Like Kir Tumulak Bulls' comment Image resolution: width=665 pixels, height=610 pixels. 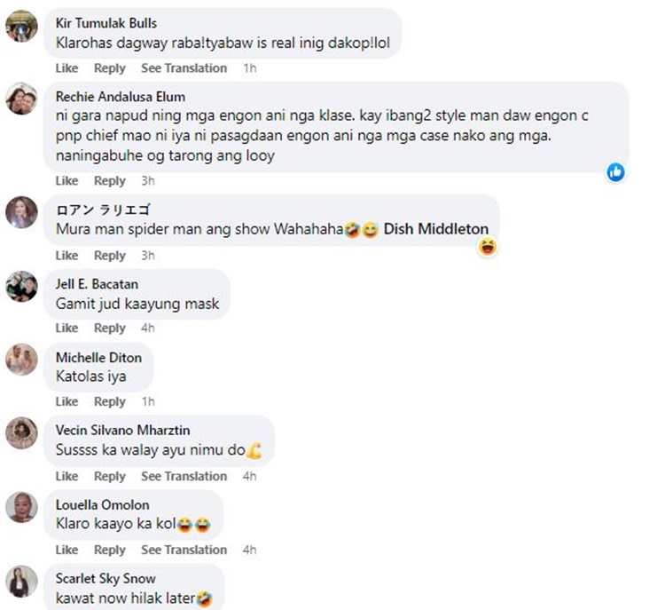[66, 68]
